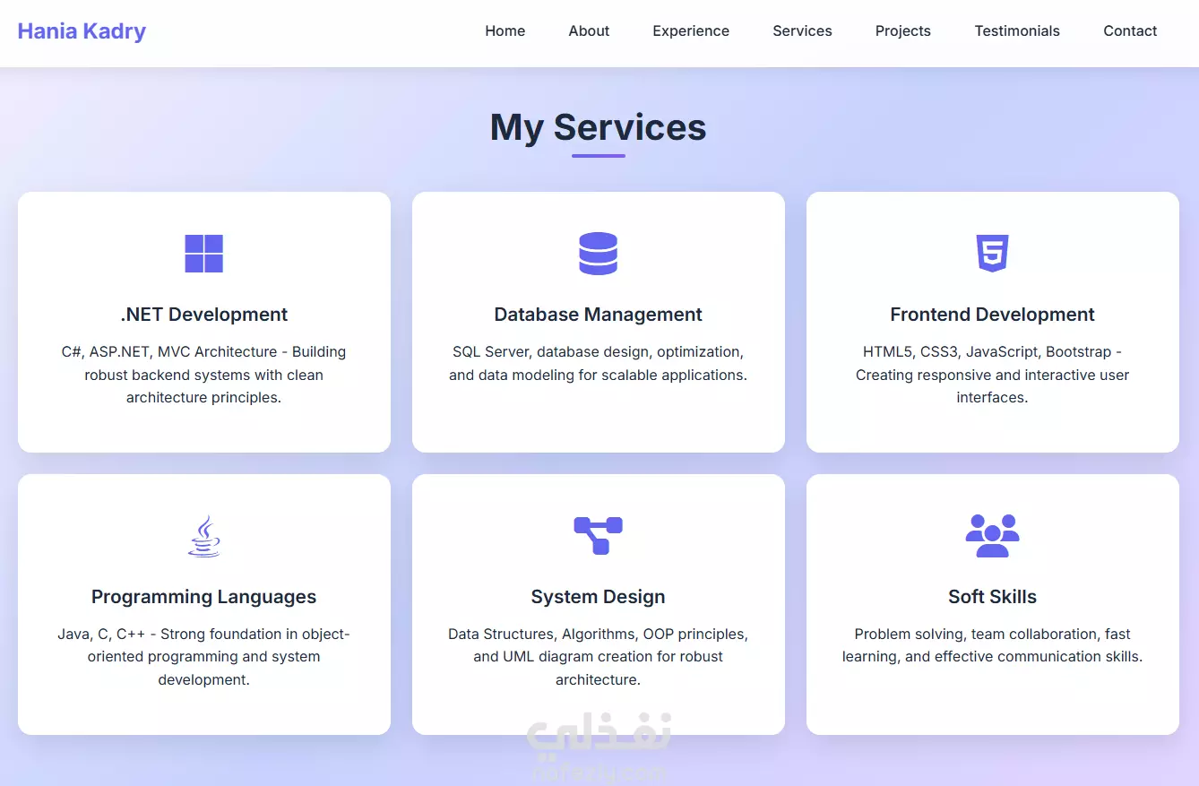Open Experience in the navigation bar
Viewport: 1199px width, 786px height.
pos(691,31)
